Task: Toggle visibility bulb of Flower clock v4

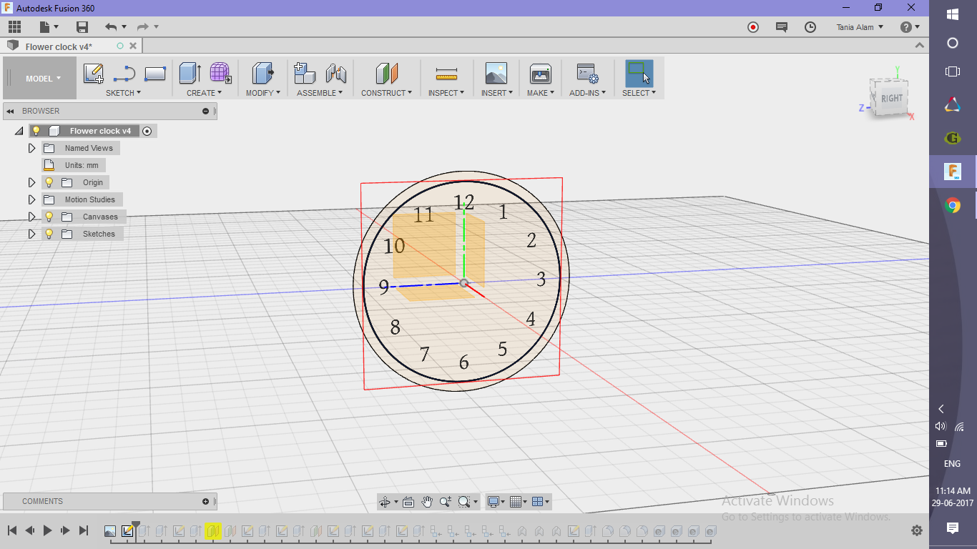Action: click(x=36, y=131)
